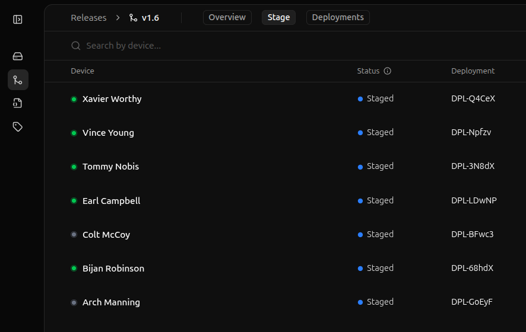The width and height of the screenshot is (526, 332).
Task: Click the branch icon beside v1.6
Action: [133, 18]
